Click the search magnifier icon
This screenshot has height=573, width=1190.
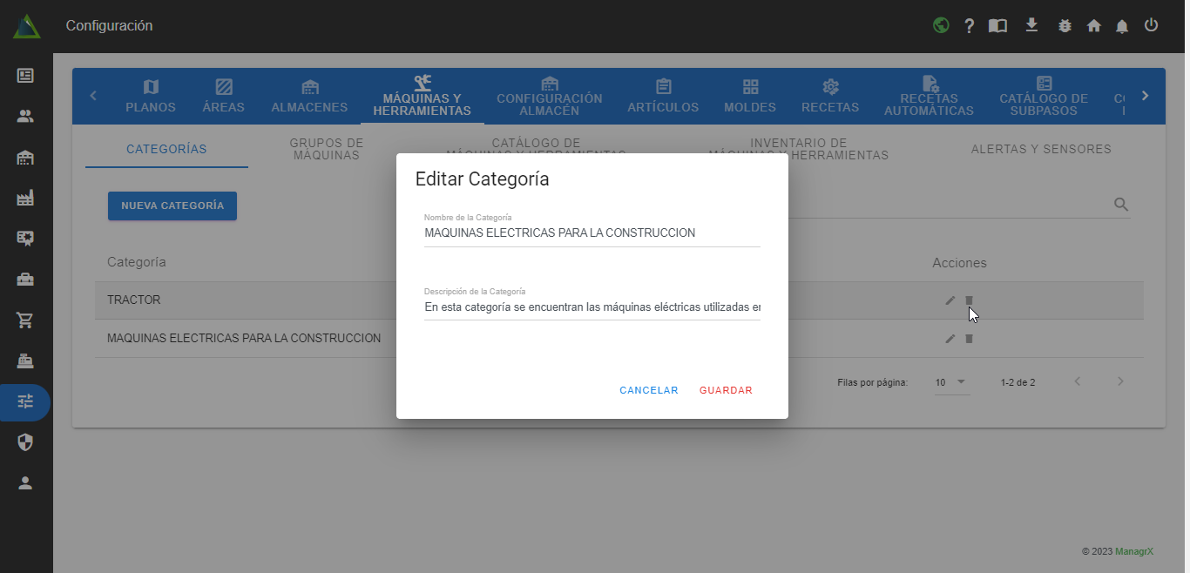click(1121, 205)
